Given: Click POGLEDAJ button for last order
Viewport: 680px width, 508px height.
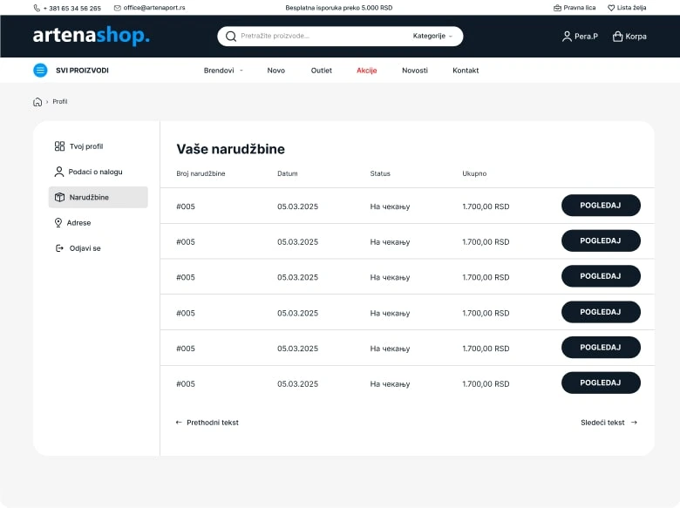Looking at the screenshot, I should click(601, 383).
